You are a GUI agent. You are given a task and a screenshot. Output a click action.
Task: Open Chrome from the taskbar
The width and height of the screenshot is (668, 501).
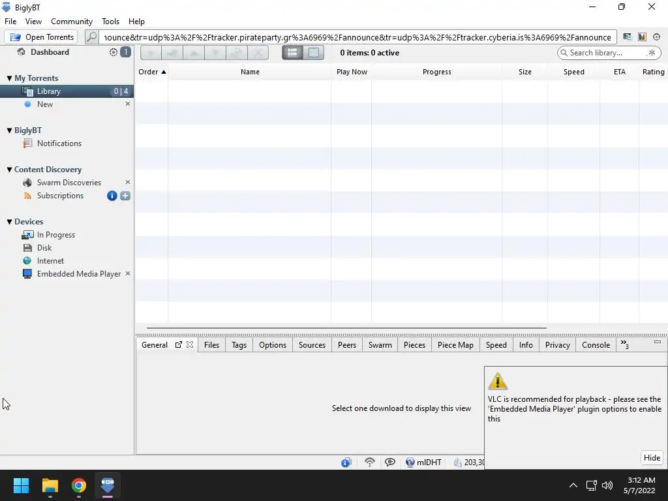point(79,485)
